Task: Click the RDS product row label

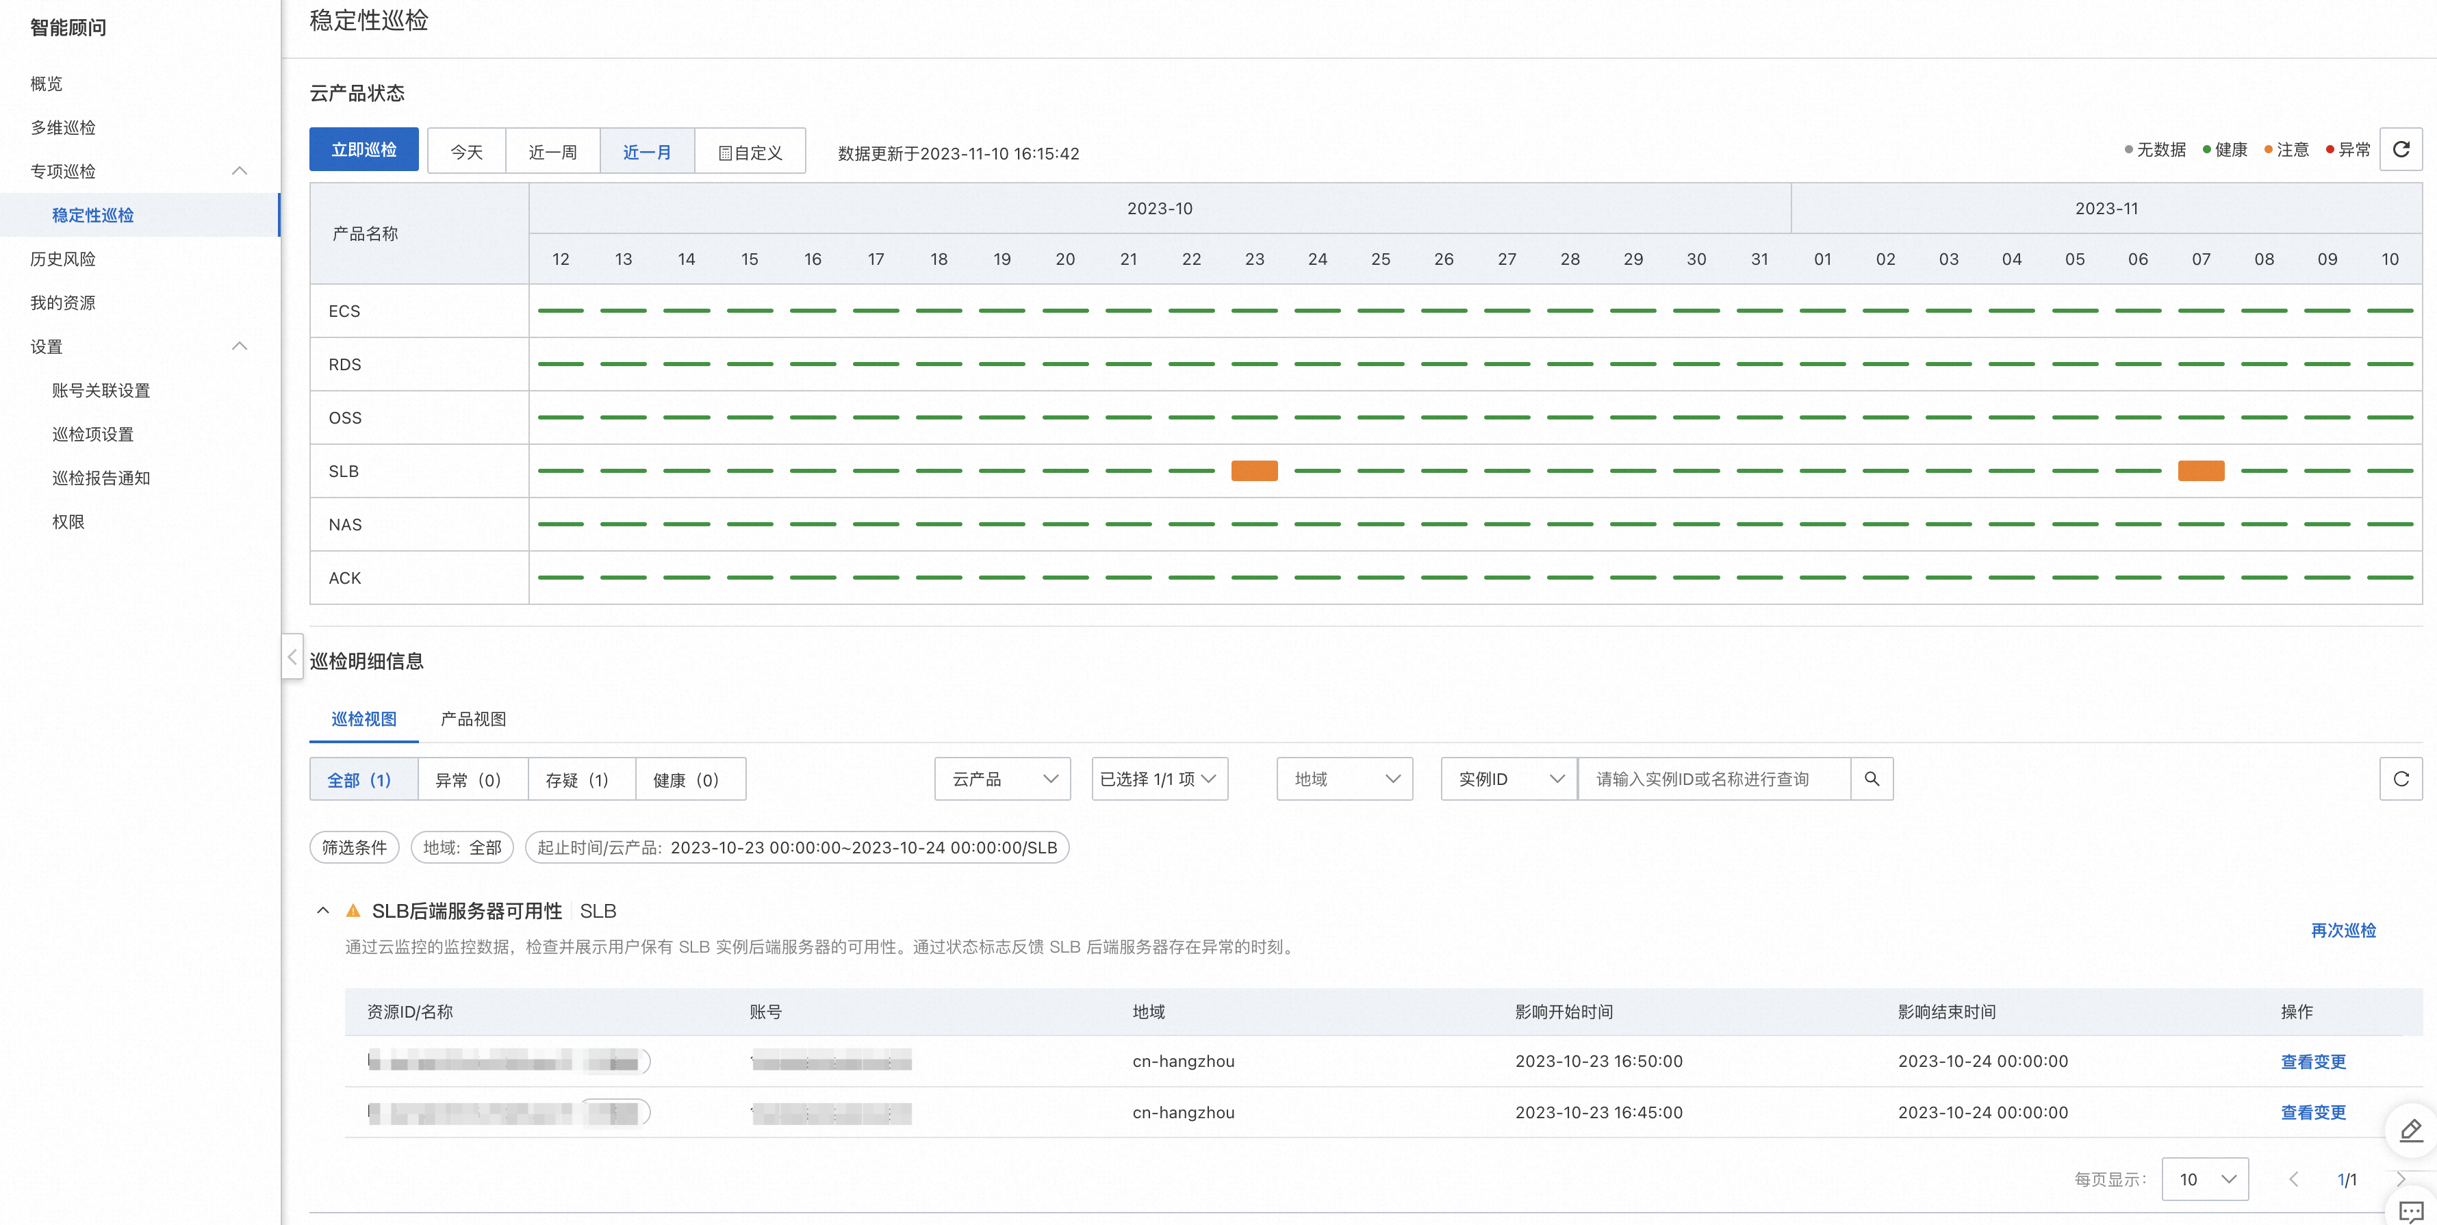Action: [344, 364]
